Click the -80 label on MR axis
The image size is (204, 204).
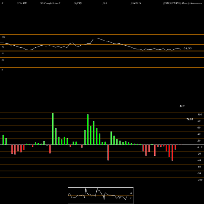click(x=199, y=173)
